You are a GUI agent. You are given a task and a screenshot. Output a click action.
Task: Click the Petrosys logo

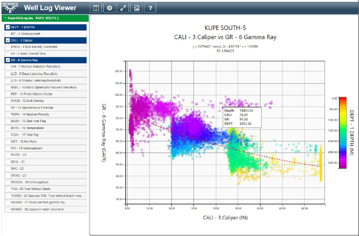pyautogui.click(x=10, y=8)
